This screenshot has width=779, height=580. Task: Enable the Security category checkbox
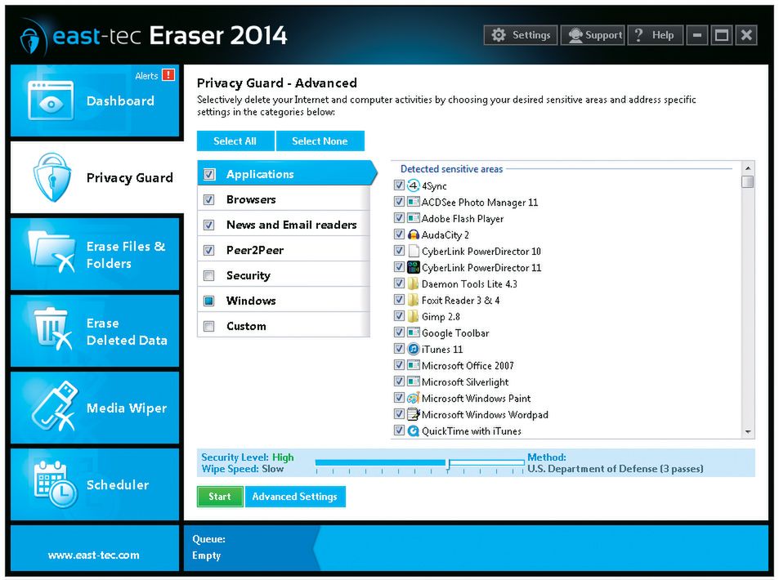(x=209, y=275)
